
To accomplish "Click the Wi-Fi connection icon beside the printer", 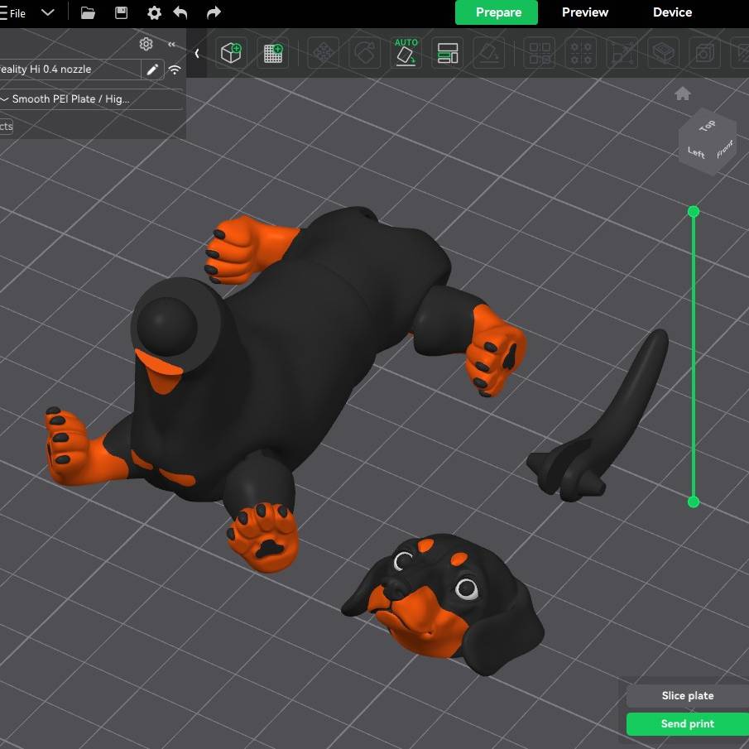I will pos(175,70).
